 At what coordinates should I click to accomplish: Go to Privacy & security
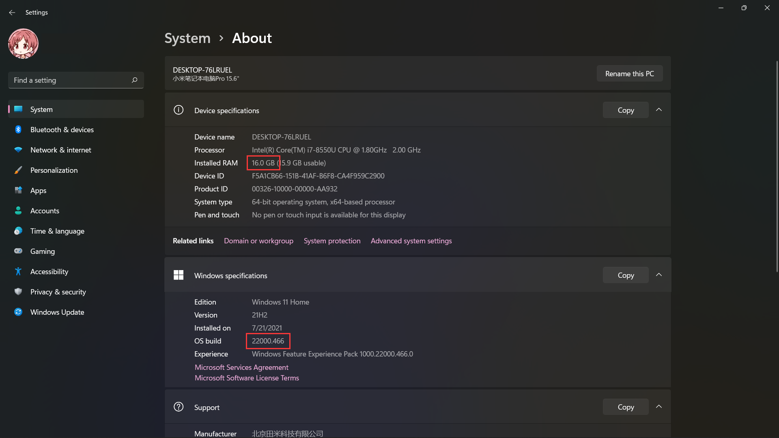pos(76,292)
